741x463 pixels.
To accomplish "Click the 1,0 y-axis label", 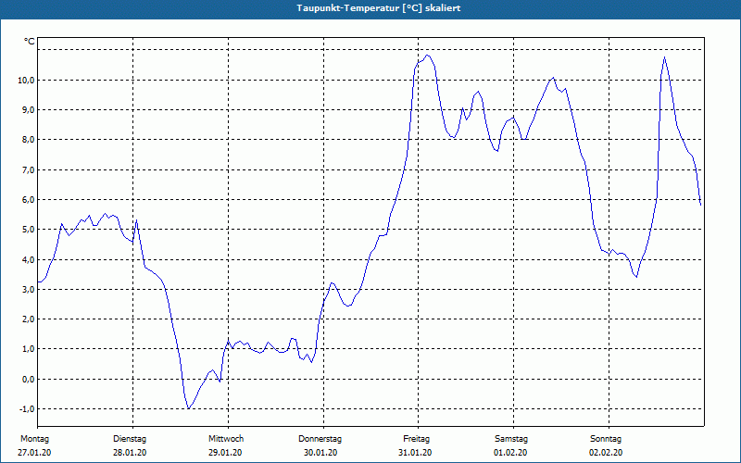I will pyautogui.click(x=28, y=349).
